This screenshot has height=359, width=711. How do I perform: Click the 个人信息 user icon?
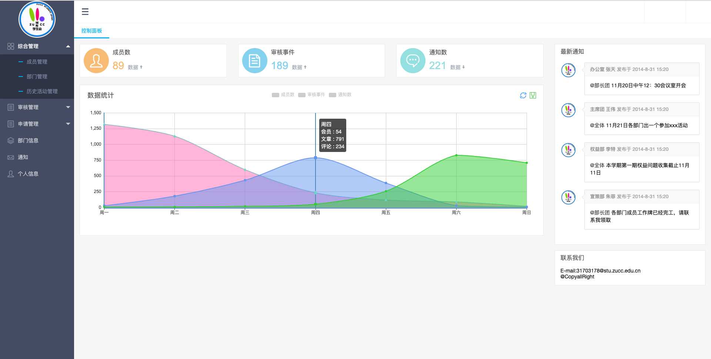pos(11,174)
